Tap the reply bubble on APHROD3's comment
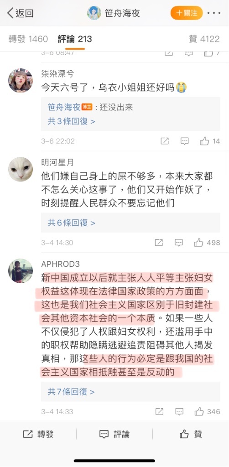 tap(179, 412)
